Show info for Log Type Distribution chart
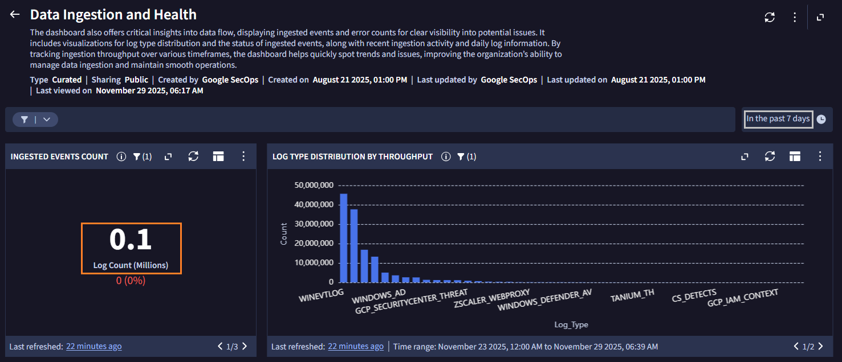This screenshot has width=842, height=362. click(446, 157)
